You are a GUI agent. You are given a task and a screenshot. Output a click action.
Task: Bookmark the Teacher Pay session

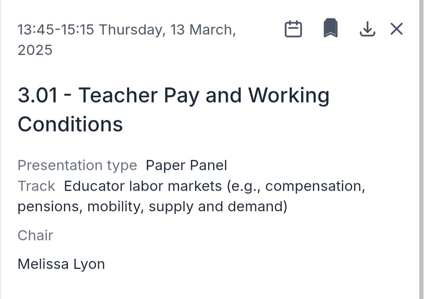331,29
